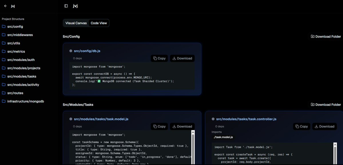Toggle the sidebar panel icon

[66, 6]
